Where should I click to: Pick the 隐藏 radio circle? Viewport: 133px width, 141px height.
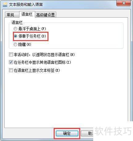(x=15, y=44)
